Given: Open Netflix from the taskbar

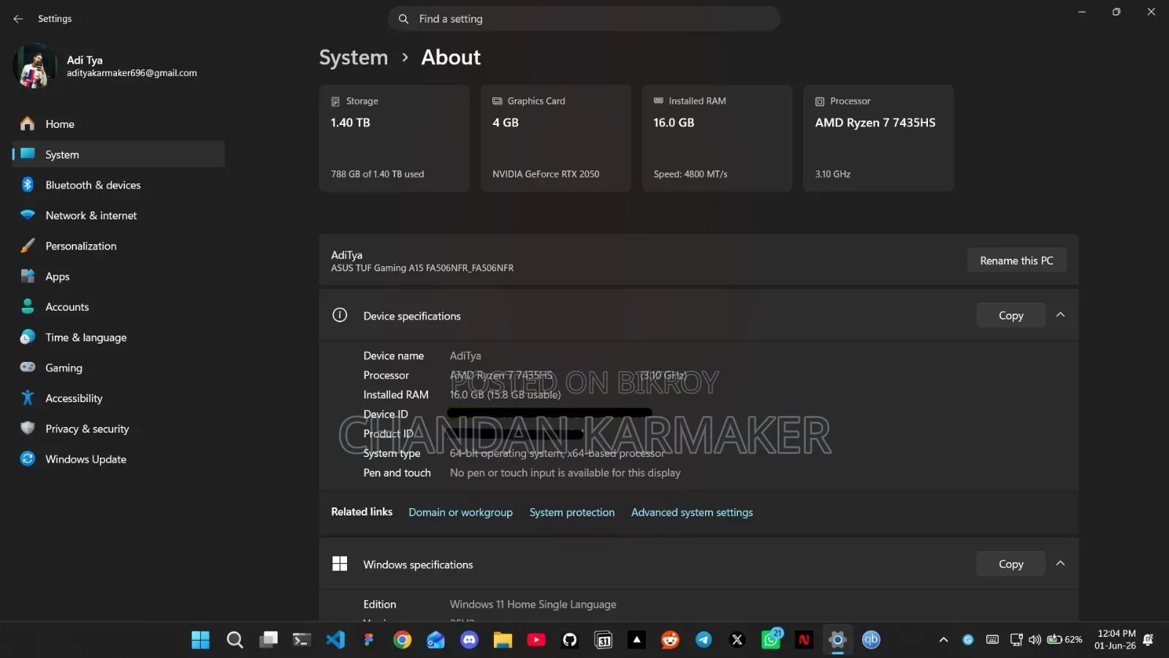Looking at the screenshot, I should pos(804,640).
